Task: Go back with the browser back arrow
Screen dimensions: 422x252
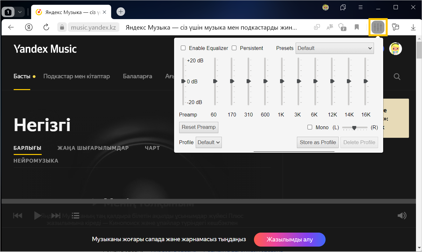Action: point(11,27)
